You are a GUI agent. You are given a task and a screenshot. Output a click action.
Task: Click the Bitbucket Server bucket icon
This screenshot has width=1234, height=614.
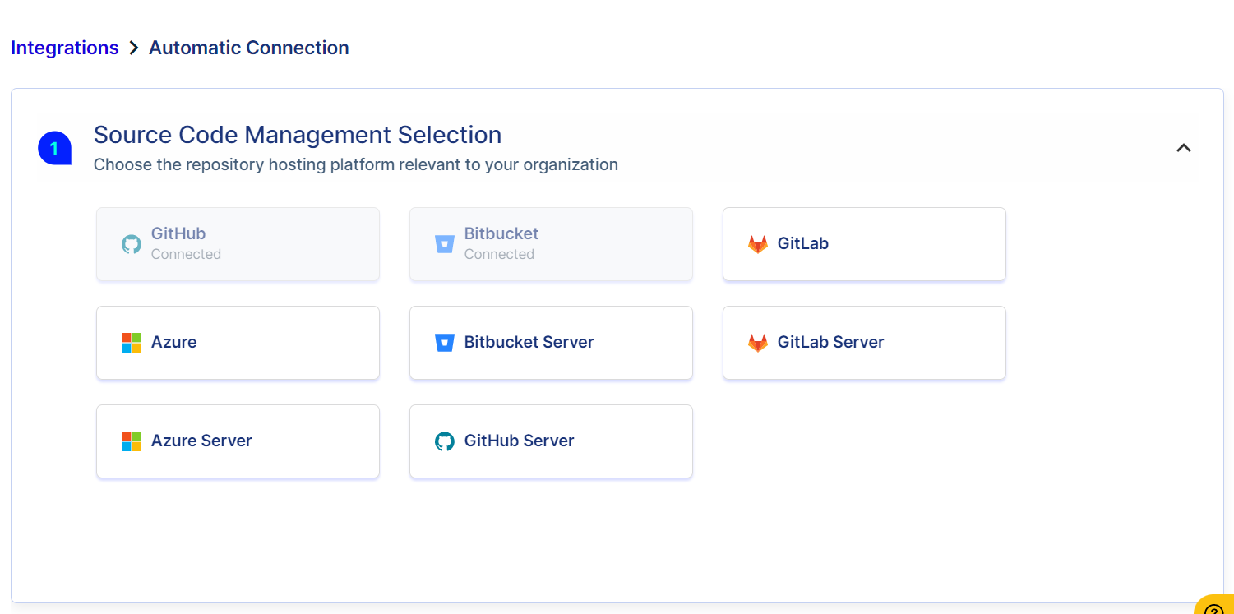point(445,343)
